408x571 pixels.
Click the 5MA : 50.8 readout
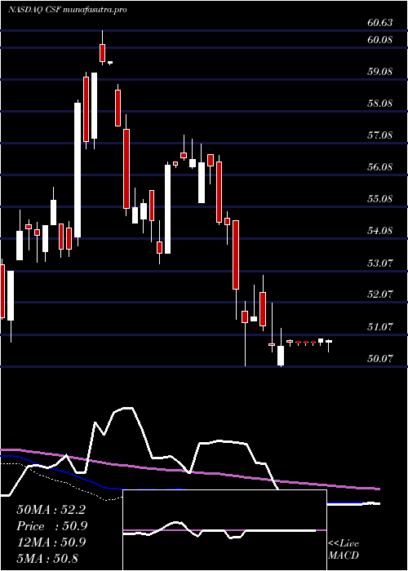tap(47, 558)
